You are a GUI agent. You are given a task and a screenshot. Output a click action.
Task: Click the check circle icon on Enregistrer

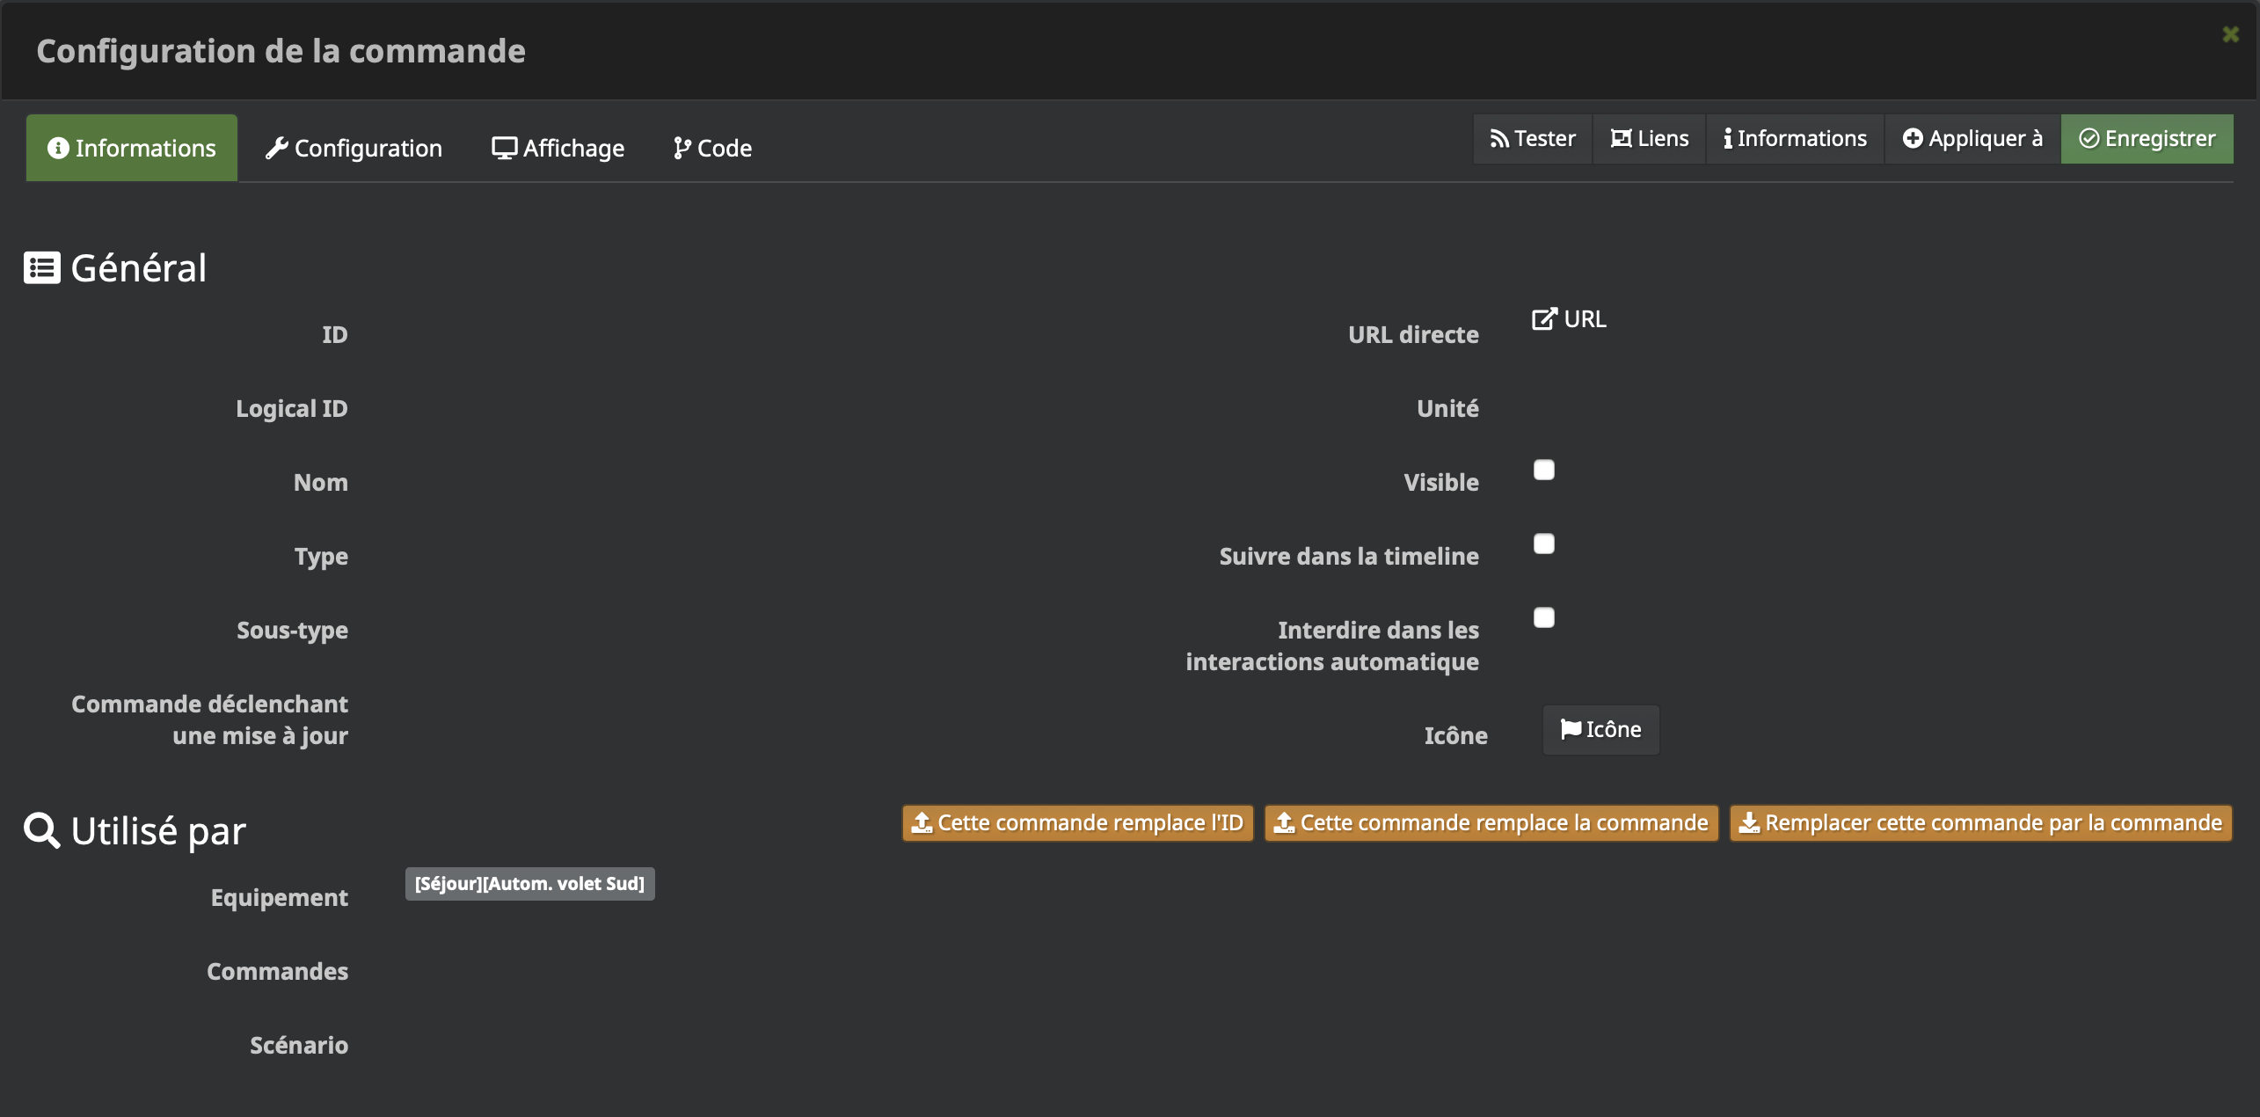[x=2089, y=139]
